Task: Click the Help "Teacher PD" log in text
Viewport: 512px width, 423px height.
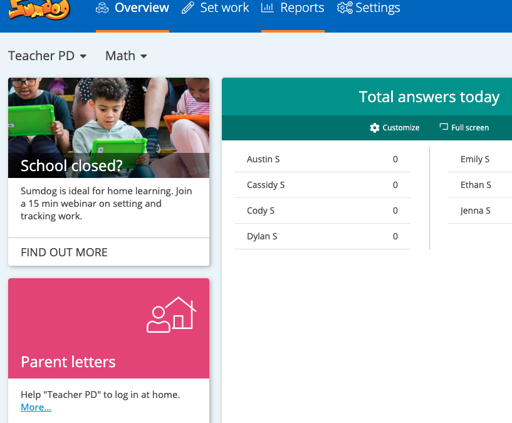Action: pyautogui.click(x=100, y=395)
